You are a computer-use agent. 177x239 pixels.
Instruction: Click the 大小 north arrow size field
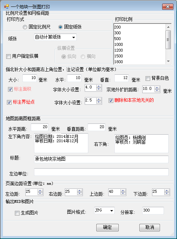tap(30, 78)
